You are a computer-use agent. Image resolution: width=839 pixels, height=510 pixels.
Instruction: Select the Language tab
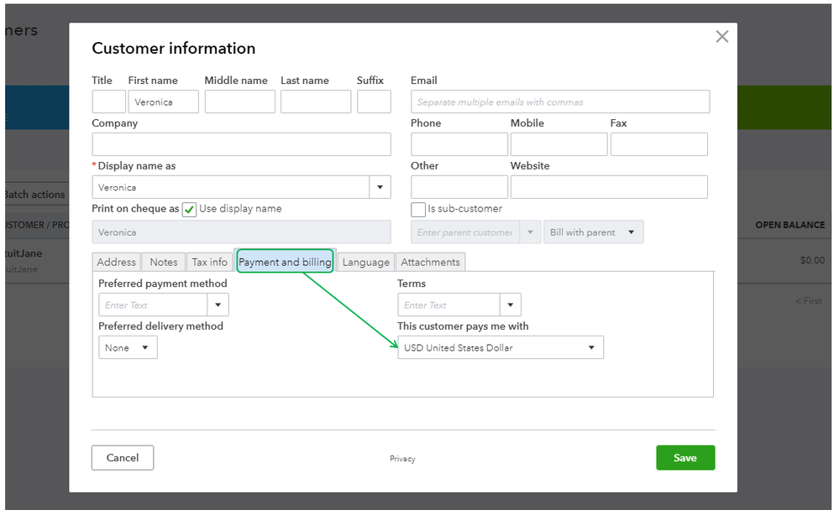(x=366, y=262)
